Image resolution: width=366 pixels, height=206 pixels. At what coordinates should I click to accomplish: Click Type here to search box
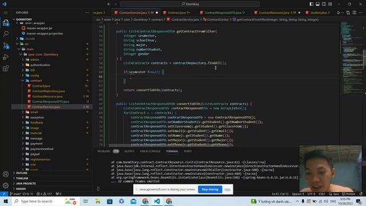point(46,201)
